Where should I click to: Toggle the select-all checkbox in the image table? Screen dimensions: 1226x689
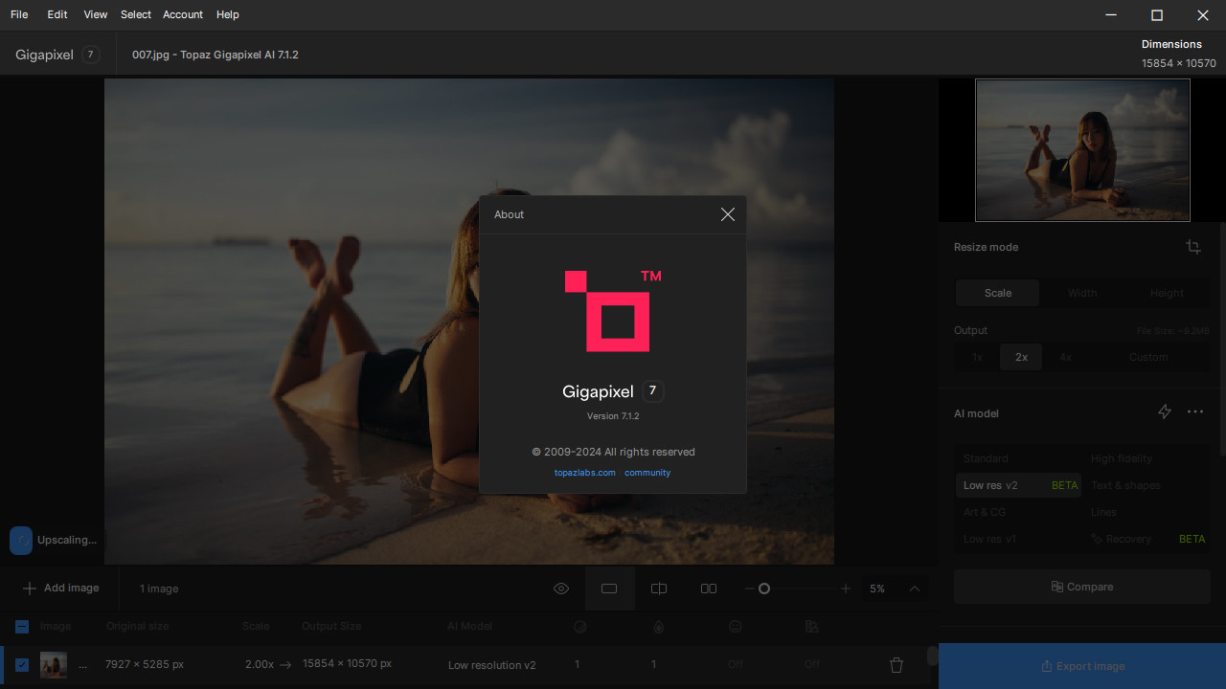(21, 626)
